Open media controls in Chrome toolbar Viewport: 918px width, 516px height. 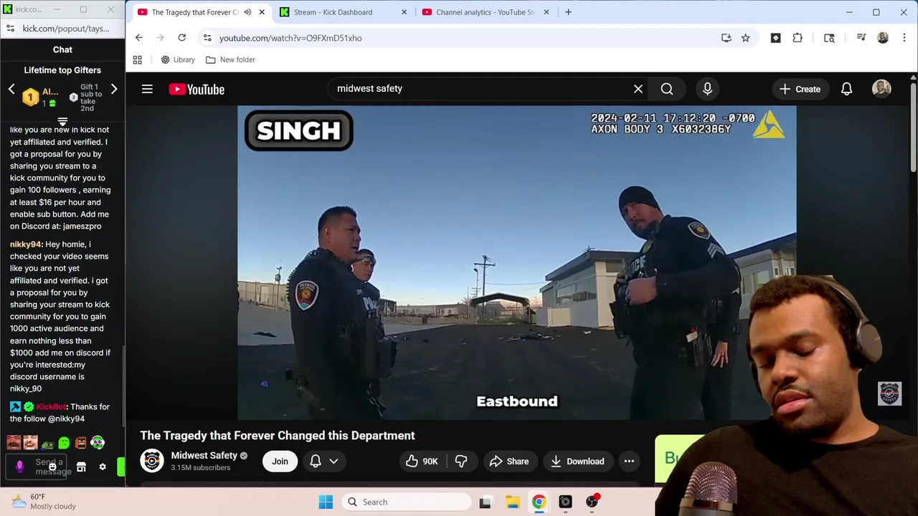pos(861,38)
